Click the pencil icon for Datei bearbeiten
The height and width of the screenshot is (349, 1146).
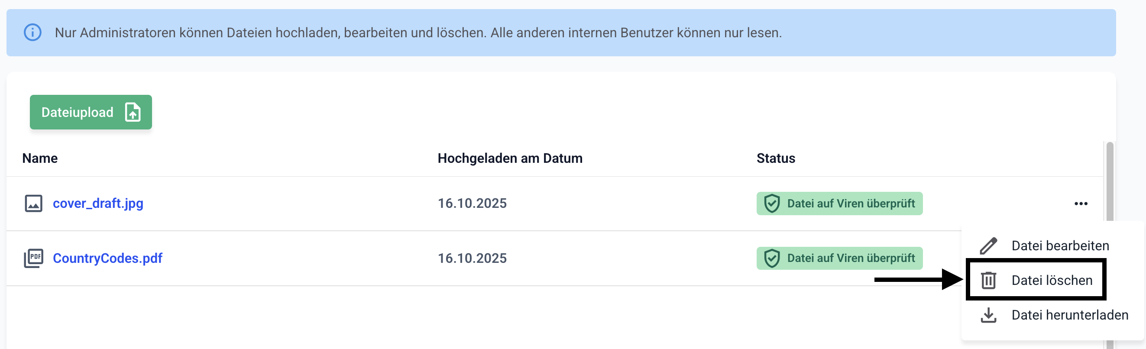click(x=988, y=246)
